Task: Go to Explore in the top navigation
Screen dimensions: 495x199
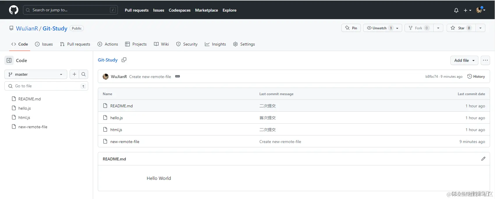Action: tap(229, 10)
